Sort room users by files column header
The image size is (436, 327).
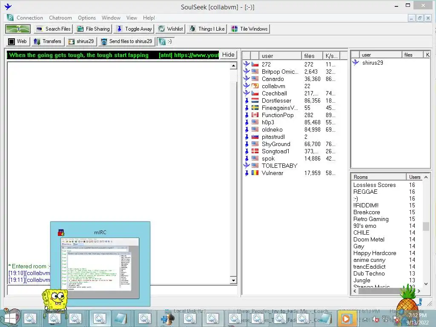point(312,56)
